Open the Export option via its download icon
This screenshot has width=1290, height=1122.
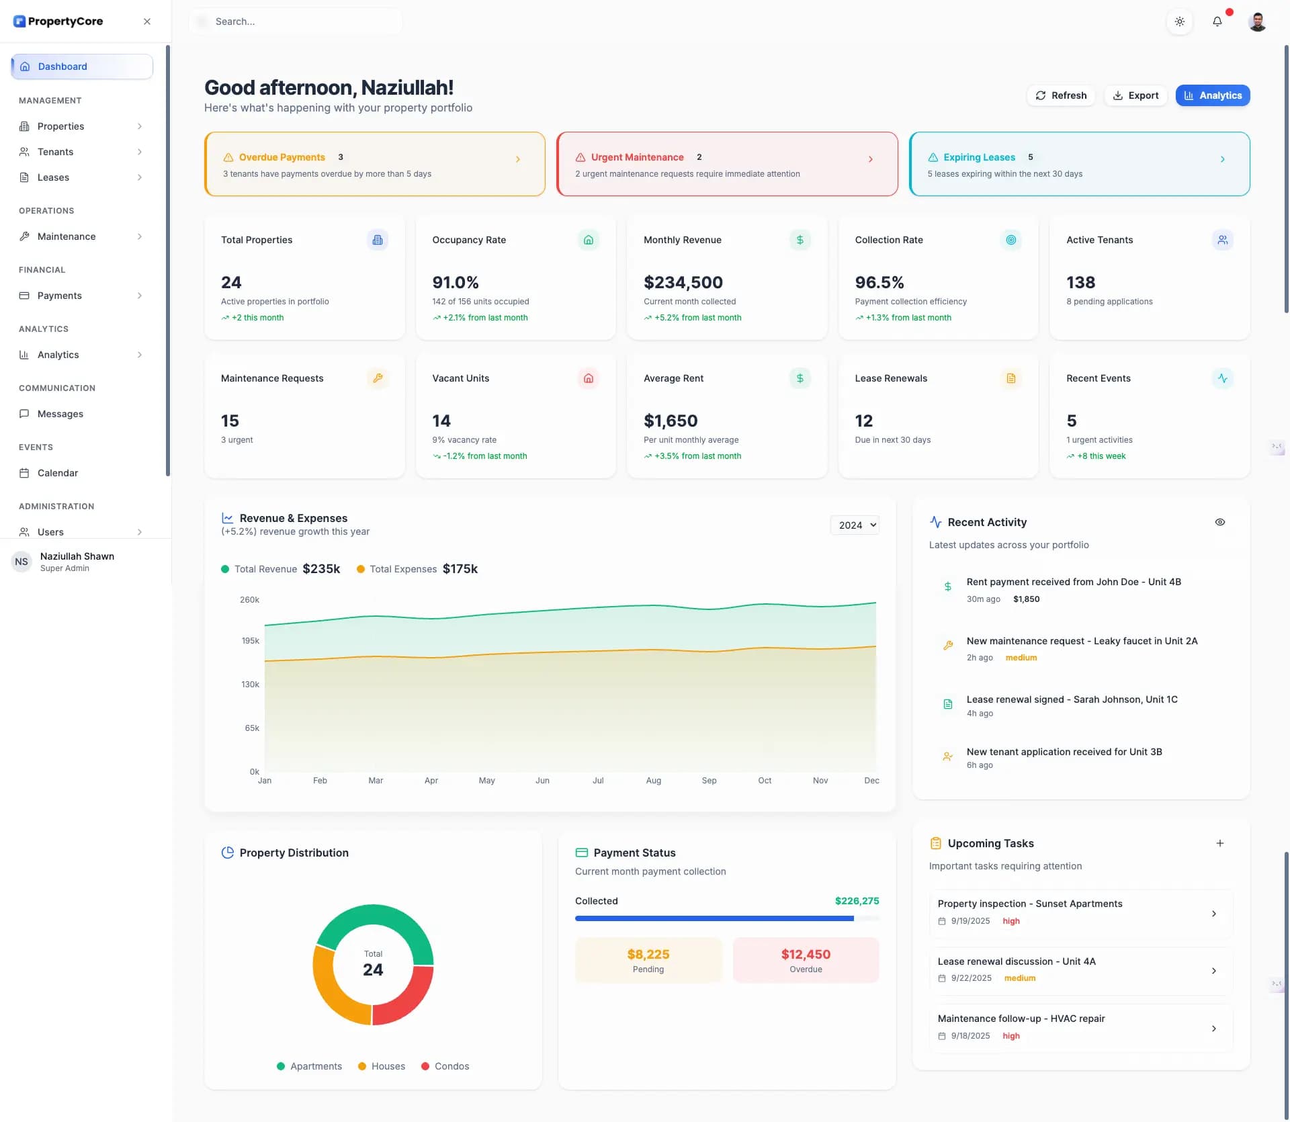coord(1117,95)
